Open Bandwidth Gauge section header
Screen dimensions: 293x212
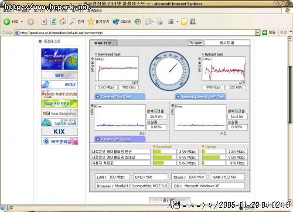[x=120, y=139]
